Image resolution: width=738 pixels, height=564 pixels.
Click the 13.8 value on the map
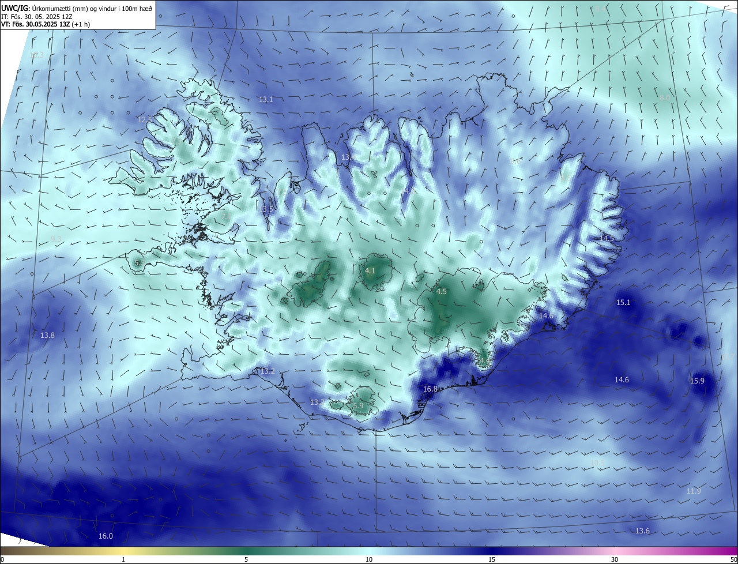(48, 336)
